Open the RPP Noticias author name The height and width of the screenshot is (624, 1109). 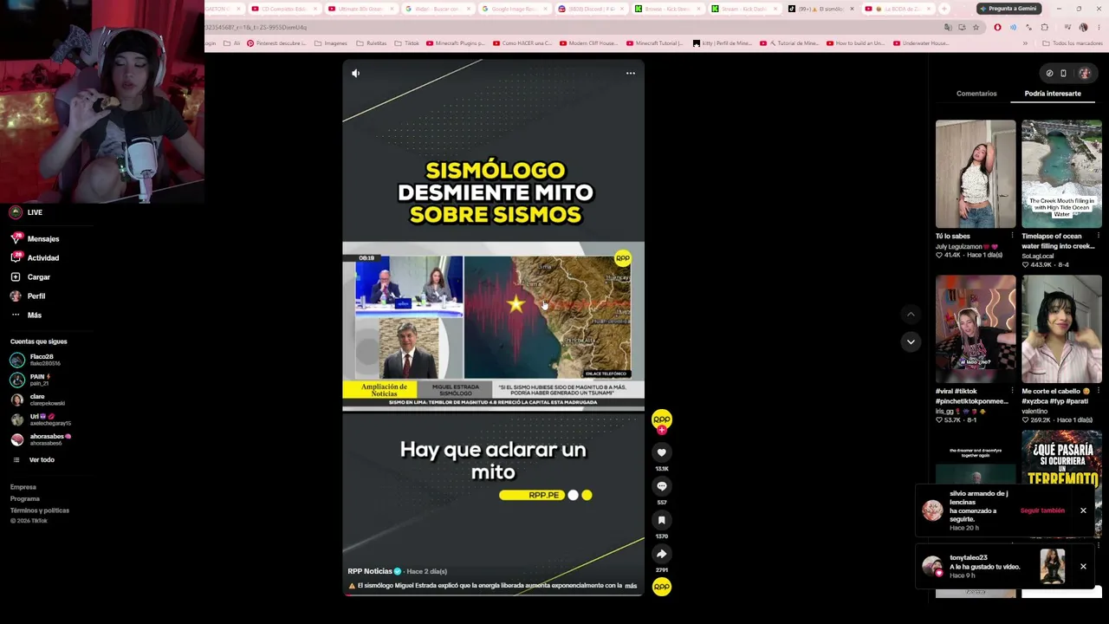click(370, 571)
